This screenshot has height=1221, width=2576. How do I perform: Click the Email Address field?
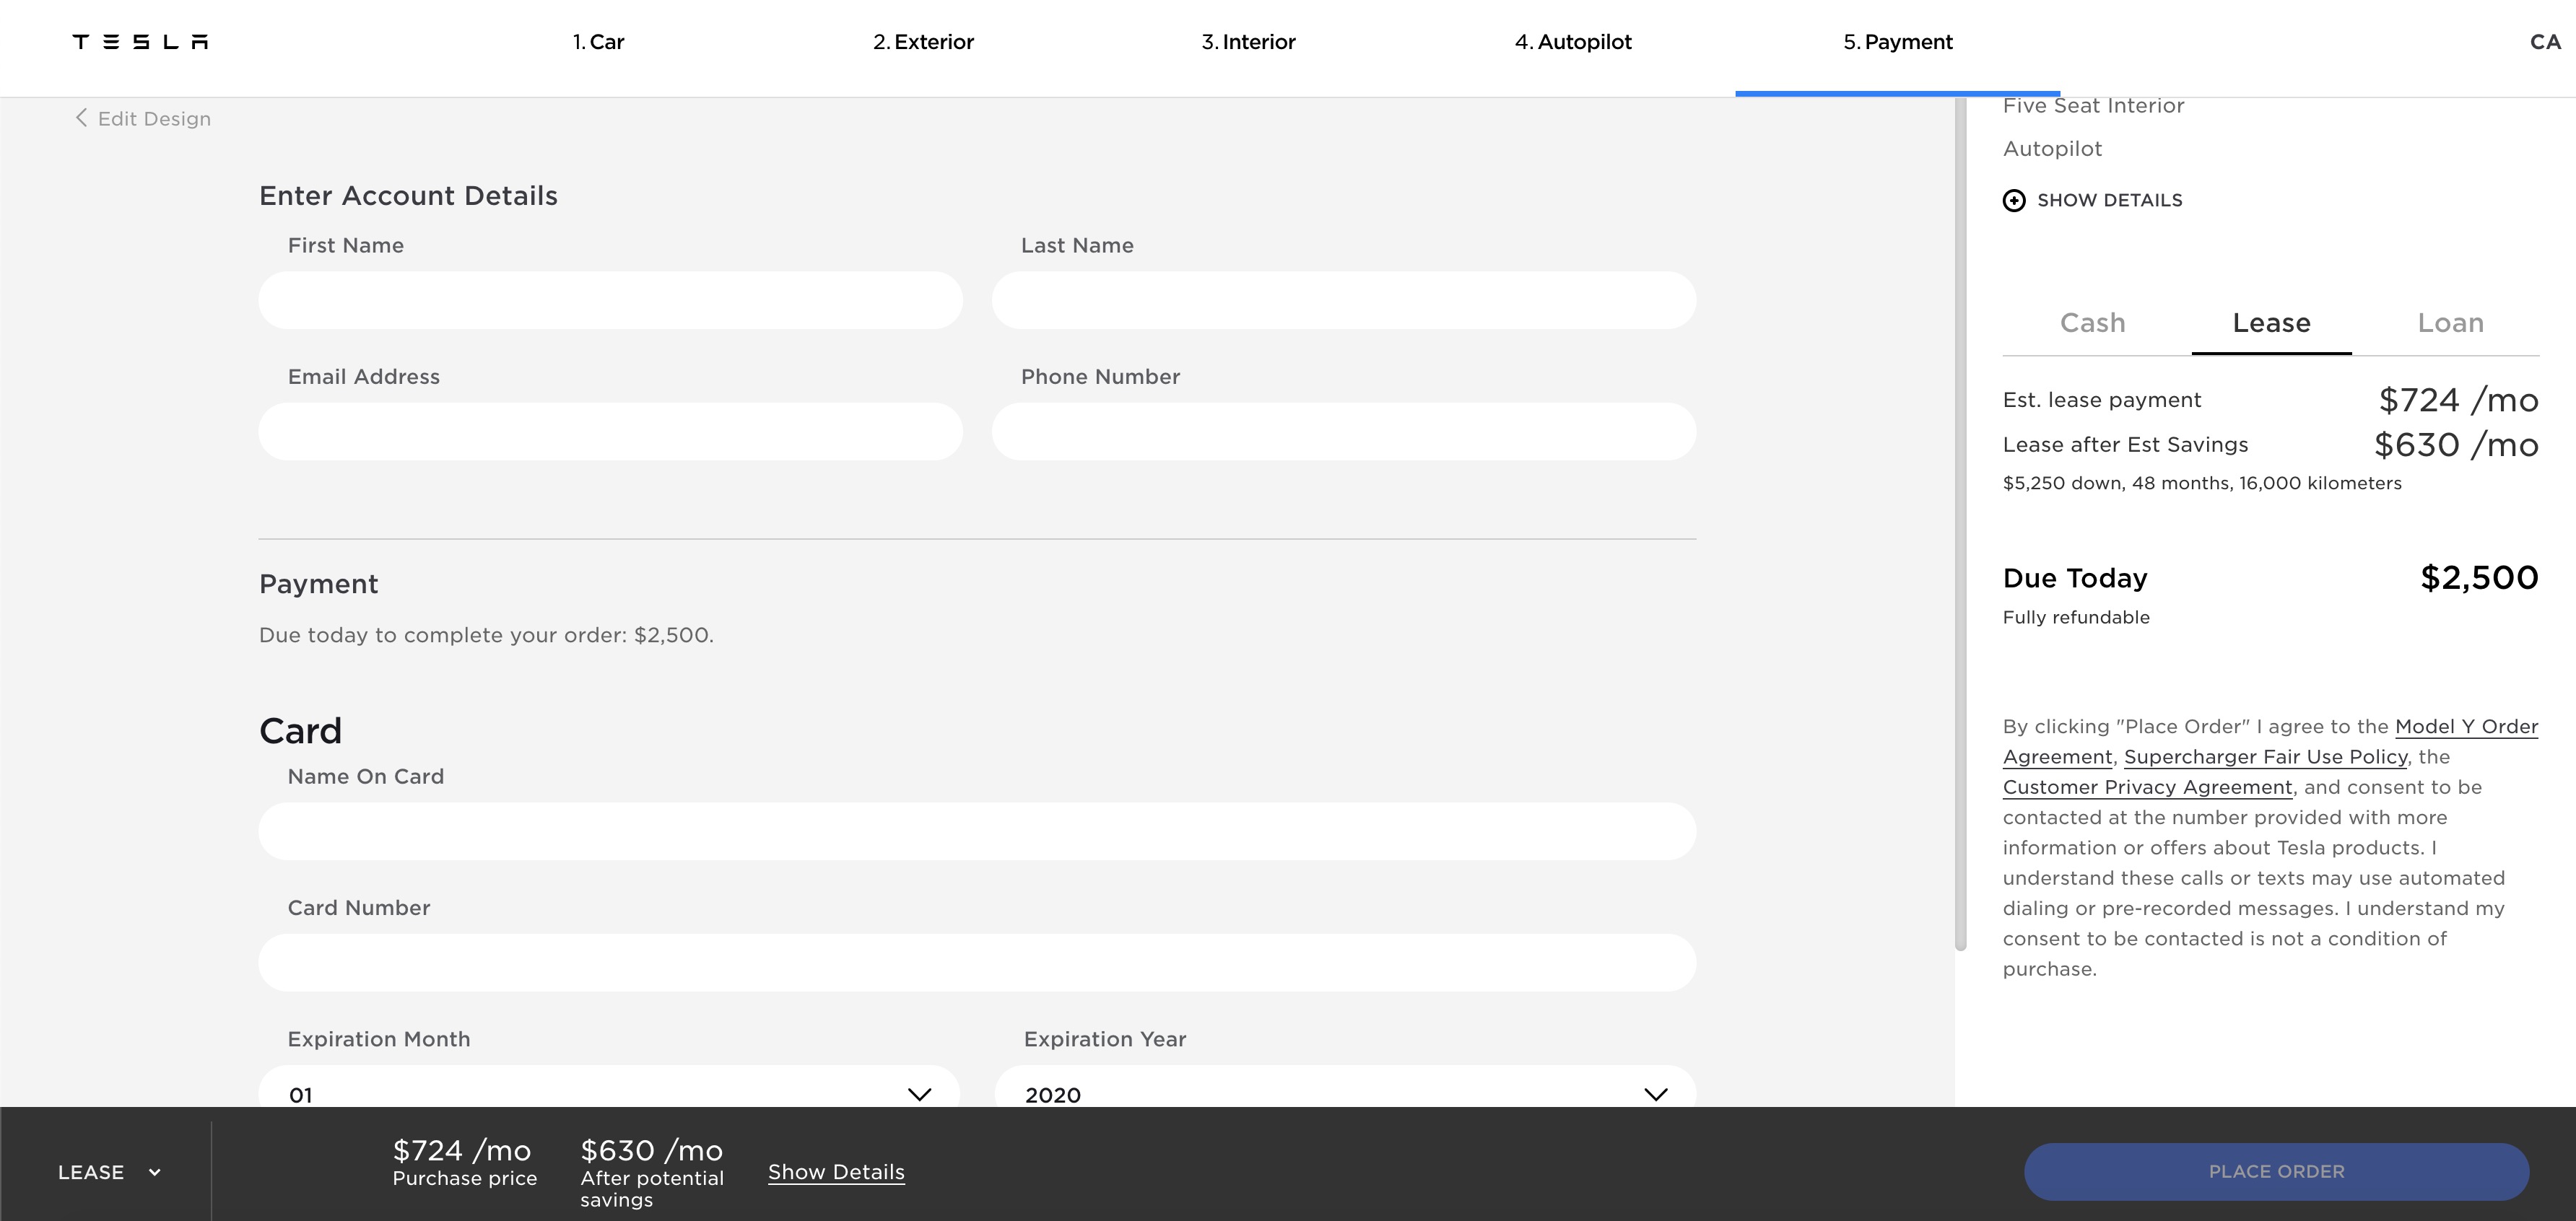click(x=610, y=432)
